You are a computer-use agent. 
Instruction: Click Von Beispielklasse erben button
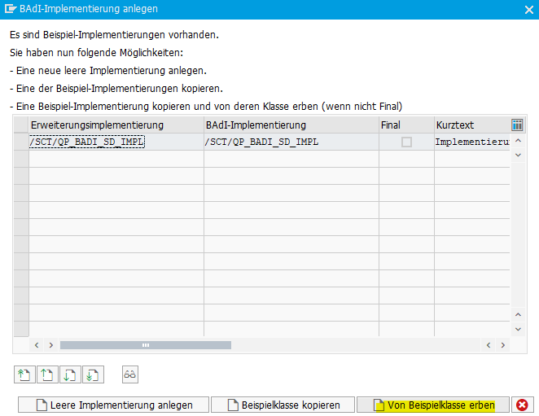point(432,405)
